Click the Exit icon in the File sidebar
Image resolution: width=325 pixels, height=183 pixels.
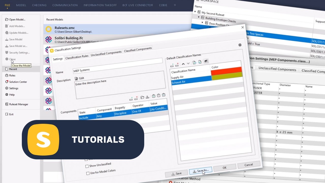(7, 114)
